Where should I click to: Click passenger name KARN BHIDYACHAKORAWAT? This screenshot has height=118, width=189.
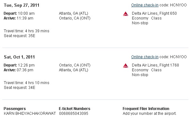[x=30, y=114]
